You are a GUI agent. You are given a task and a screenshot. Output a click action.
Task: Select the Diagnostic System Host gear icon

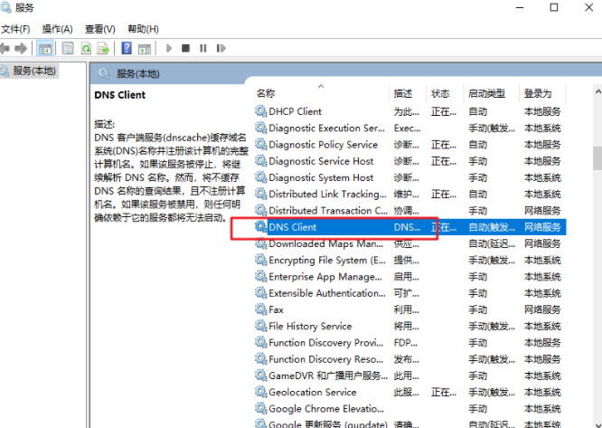(261, 177)
